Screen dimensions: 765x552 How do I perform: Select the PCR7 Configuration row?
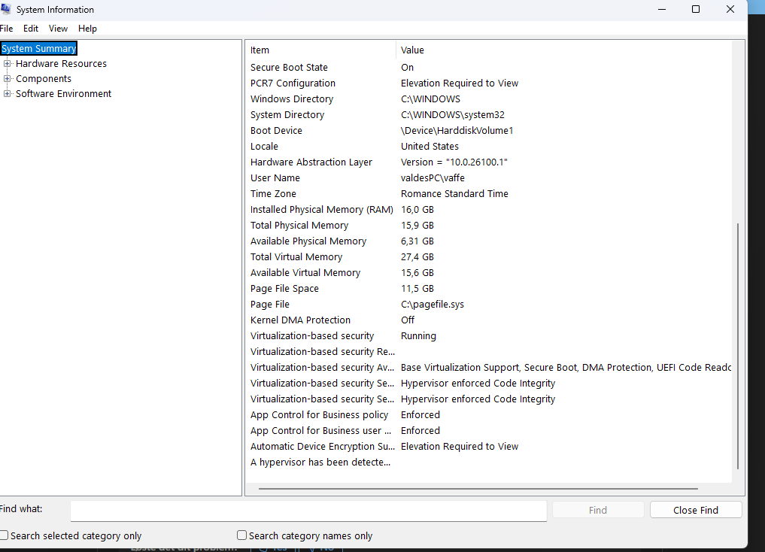coord(490,83)
